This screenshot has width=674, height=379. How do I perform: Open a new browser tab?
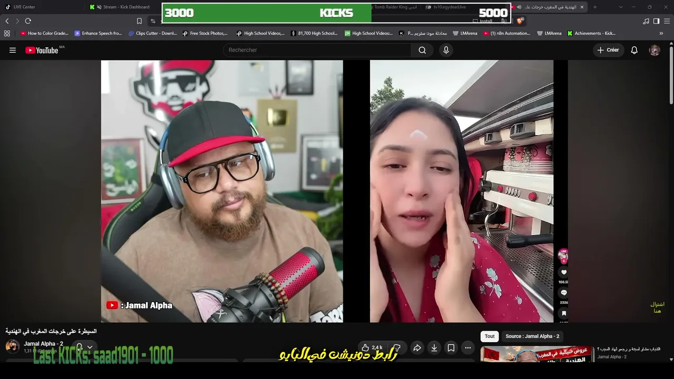pos(595,7)
